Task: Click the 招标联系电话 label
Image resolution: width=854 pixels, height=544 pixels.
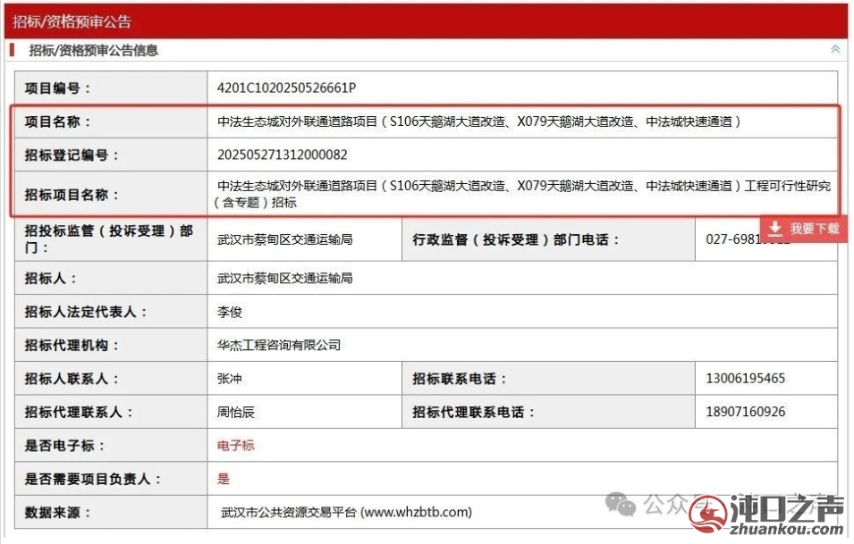Action: (x=460, y=379)
